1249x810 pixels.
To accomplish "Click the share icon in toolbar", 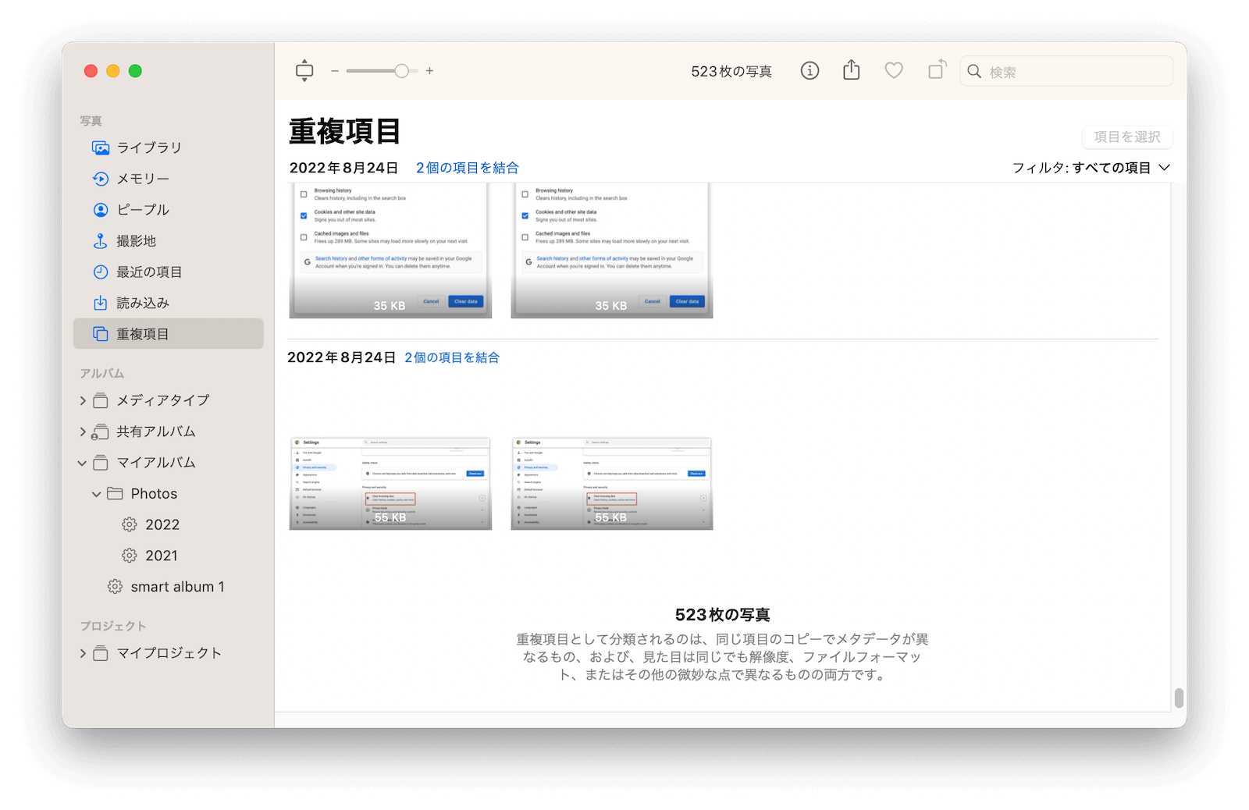I will coord(852,70).
